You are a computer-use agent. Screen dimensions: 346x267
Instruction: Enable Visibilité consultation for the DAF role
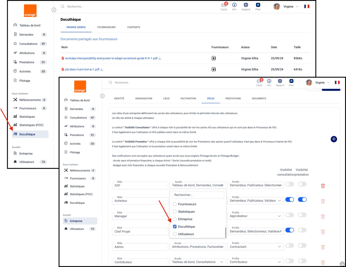(290, 184)
